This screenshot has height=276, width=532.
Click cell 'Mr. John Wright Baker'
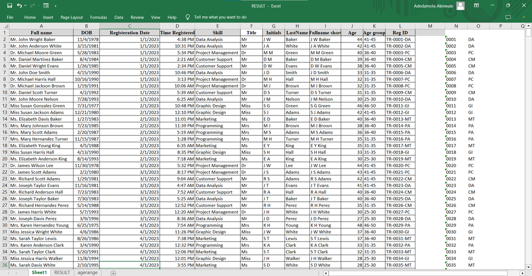(41, 39)
